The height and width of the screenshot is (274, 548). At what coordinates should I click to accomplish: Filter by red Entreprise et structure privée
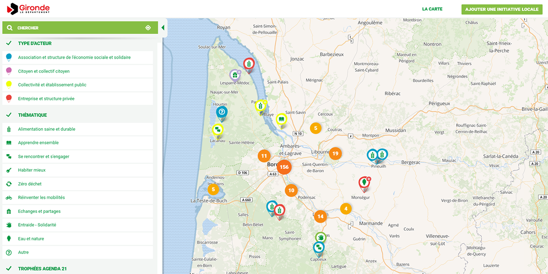tap(46, 98)
